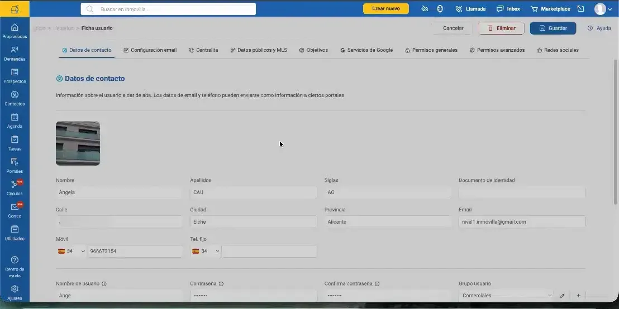Switch to Objetivos tab
Viewport: 619px width, 309px height.
tap(313, 50)
